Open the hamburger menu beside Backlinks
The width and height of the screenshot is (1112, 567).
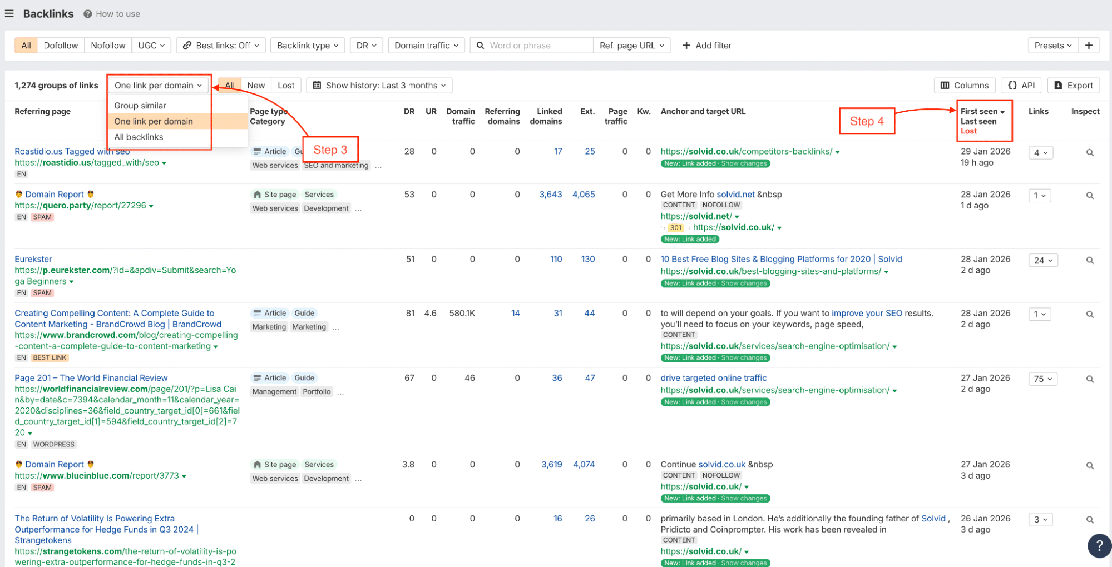coord(9,13)
